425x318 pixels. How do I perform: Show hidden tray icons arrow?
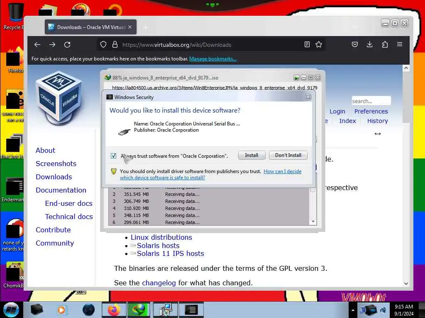coord(353,310)
